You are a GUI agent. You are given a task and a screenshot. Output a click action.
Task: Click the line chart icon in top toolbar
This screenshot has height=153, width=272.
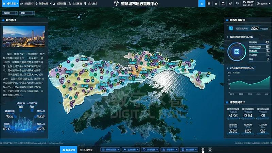point(202,3)
